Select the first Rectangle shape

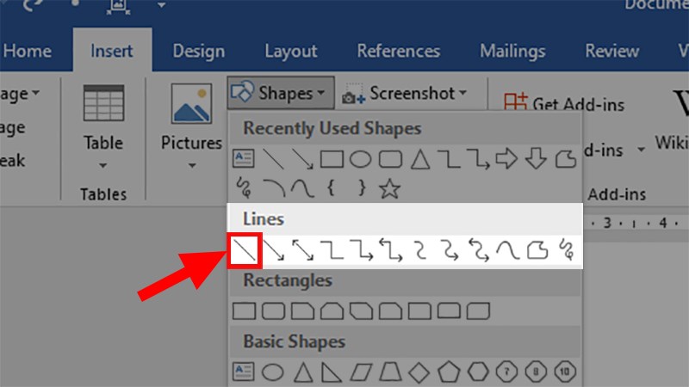pyautogui.click(x=244, y=310)
